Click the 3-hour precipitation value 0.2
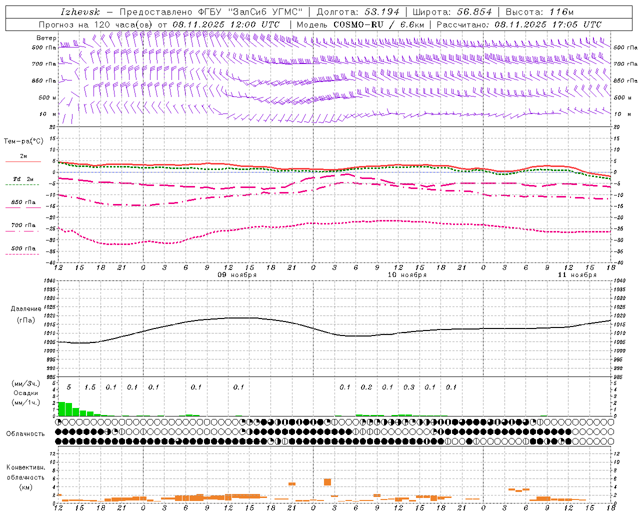The width and height of the screenshot is (640, 512). (366, 387)
